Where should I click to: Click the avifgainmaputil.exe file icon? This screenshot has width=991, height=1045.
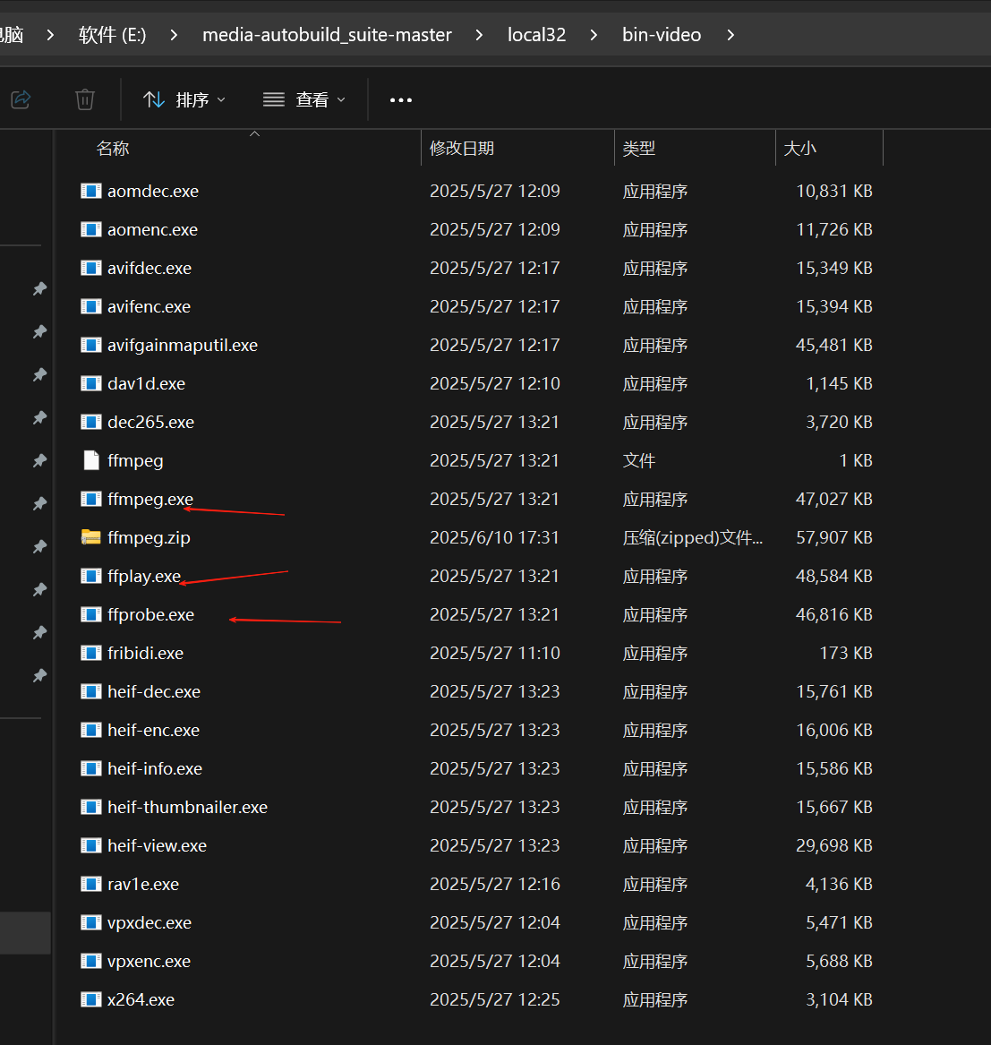pos(90,346)
